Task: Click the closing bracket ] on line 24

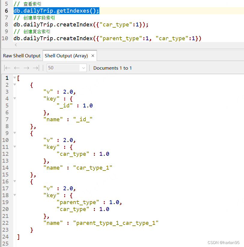Action: tap(18, 237)
